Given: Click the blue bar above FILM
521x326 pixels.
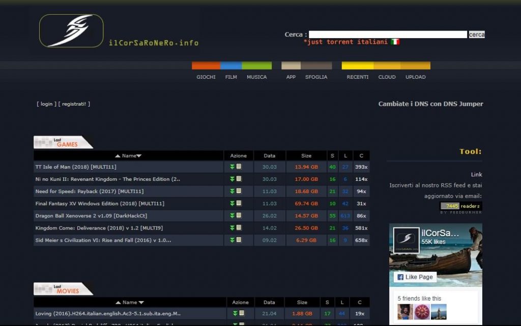Looking at the screenshot, I should 231,66.
